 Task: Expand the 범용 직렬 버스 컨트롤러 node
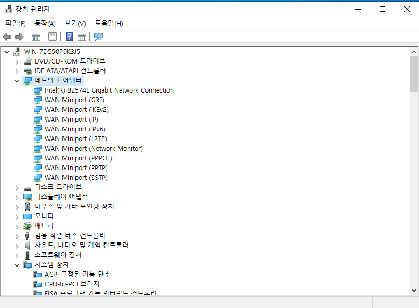pyautogui.click(x=17, y=236)
